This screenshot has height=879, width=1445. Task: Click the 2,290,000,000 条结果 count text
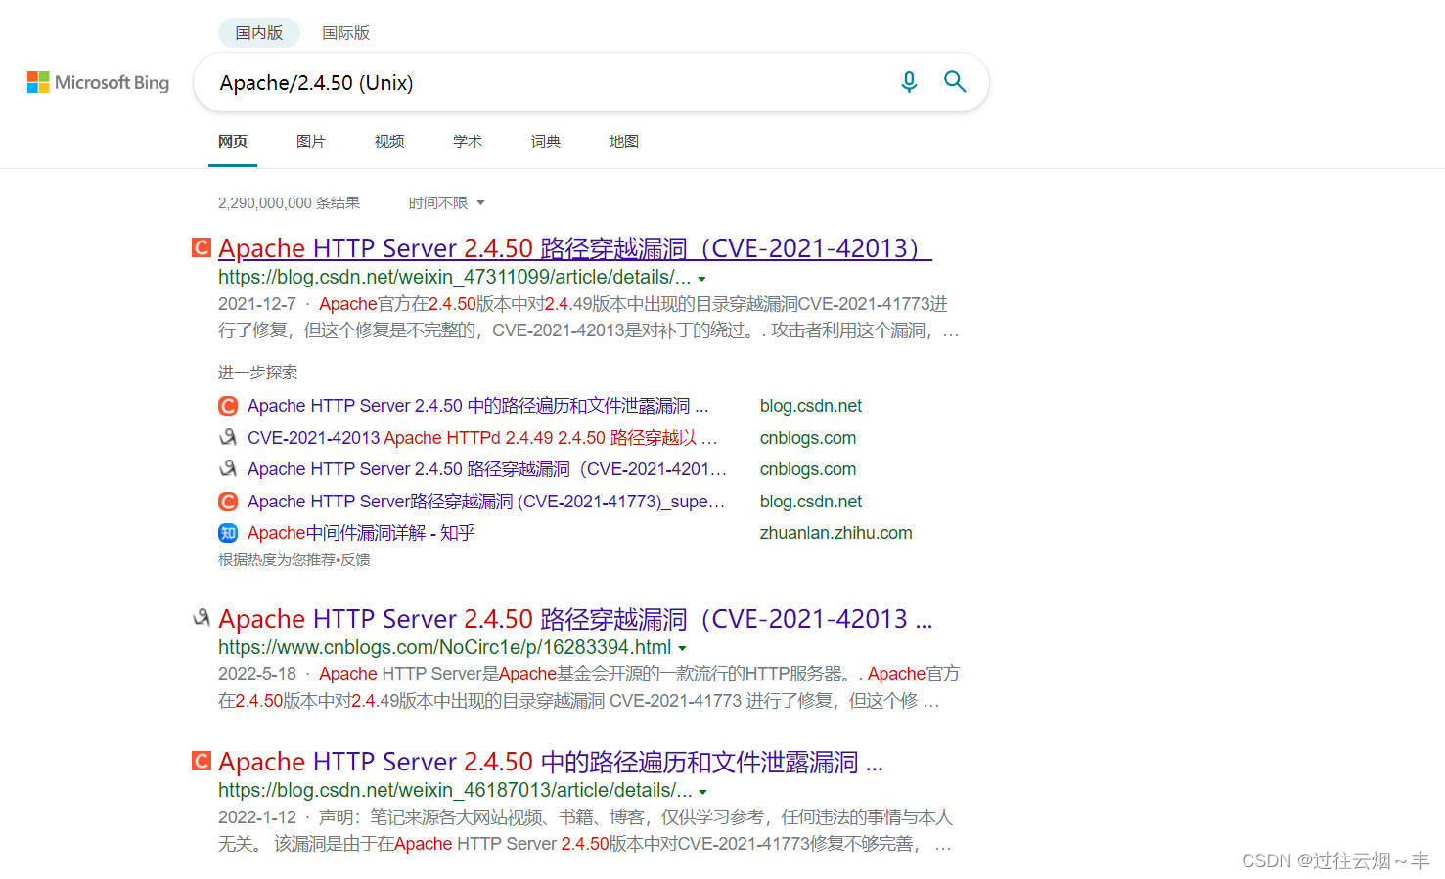click(x=289, y=203)
